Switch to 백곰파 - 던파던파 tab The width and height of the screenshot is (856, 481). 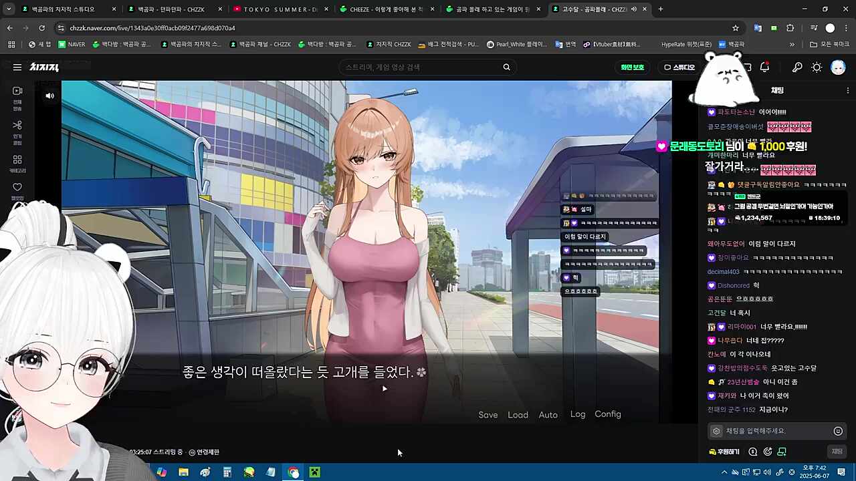click(x=172, y=9)
